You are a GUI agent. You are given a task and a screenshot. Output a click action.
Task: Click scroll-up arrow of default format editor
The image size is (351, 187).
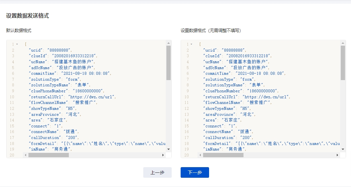[x=169, y=43]
